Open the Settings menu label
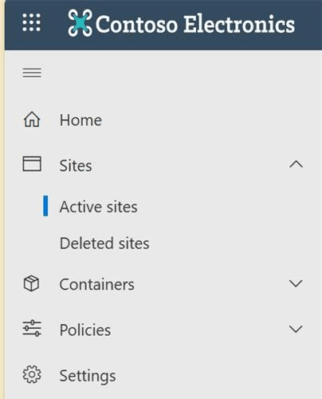Image resolution: width=322 pixels, height=399 pixels. pos(88,376)
